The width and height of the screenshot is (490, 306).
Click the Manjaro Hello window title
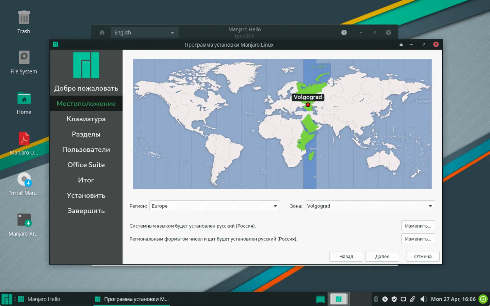(x=244, y=29)
